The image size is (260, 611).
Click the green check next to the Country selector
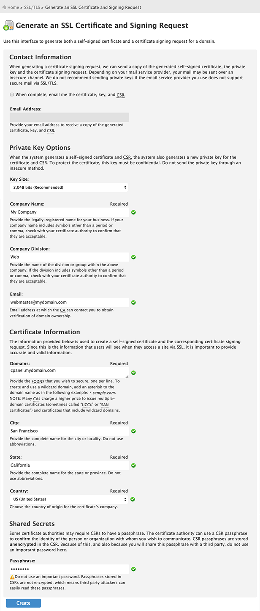click(x=133, y=499)
